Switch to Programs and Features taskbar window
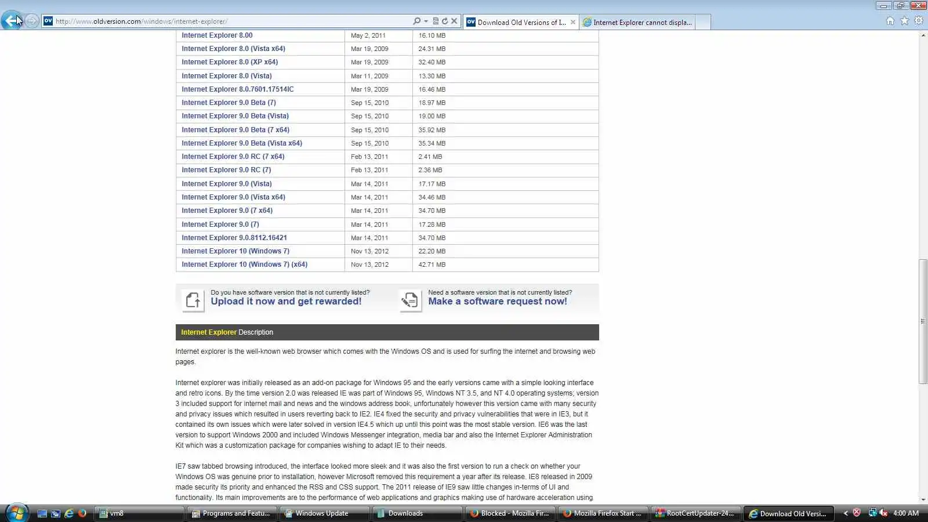The image size is (928, 522). tap(231, 513)
